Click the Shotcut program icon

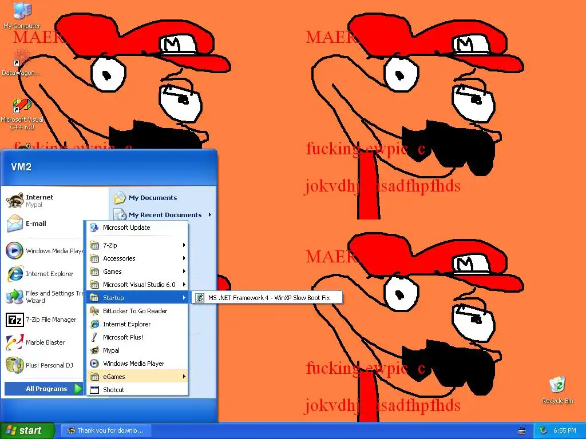pyautogui.click(x=94, y=390)
